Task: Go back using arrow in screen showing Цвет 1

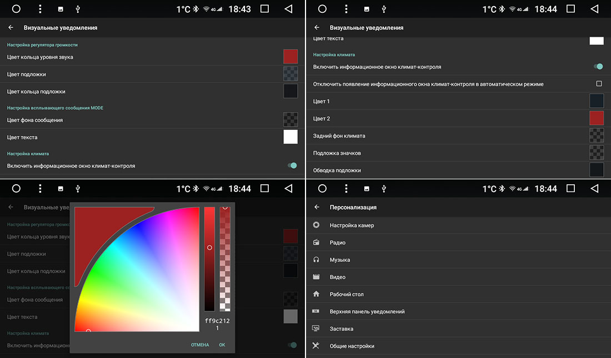Action: [317, 28]
